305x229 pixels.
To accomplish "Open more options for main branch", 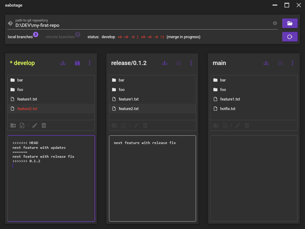I will pos(292,63).
